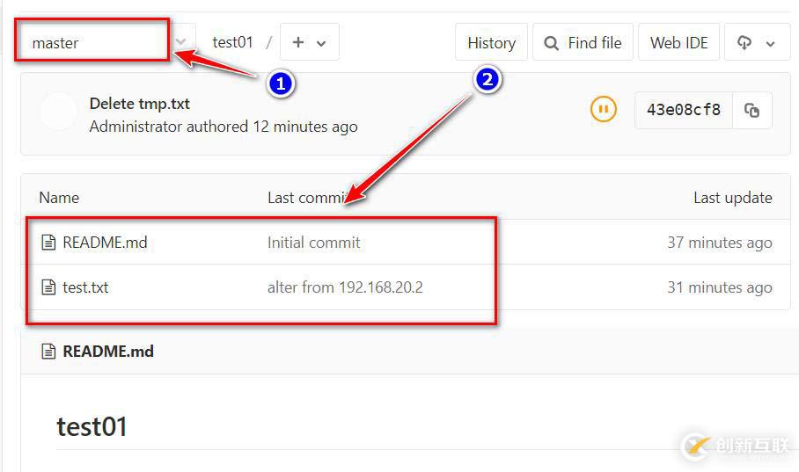Viewport: 799px width, 472px height.
Task: Click the 37 minutes ago timestamp
Action: (720, 243)
